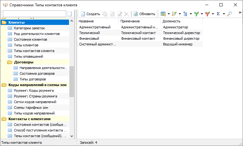Click the tree grouping icon in toolbar

tap(185, 14)
